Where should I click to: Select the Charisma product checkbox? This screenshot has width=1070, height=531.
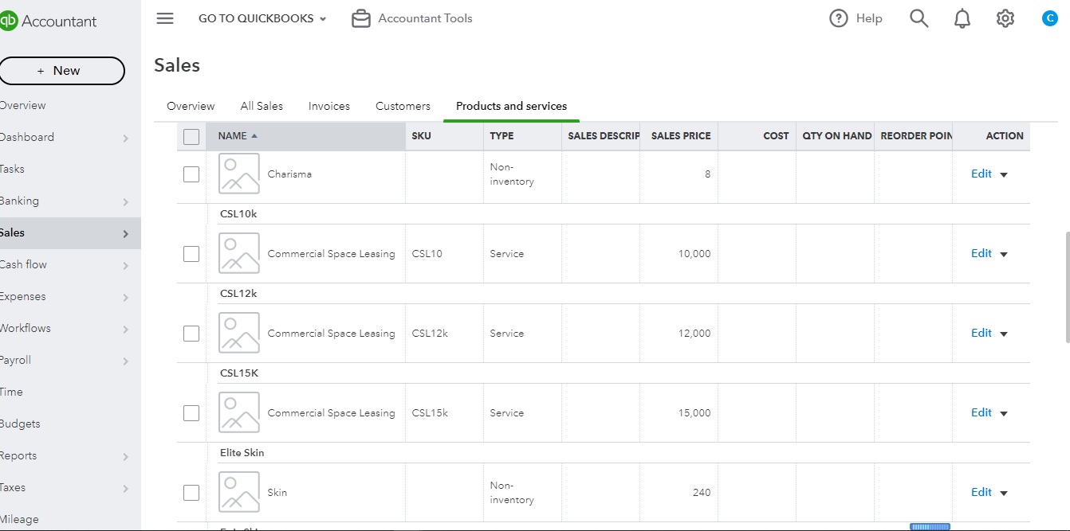191,174
